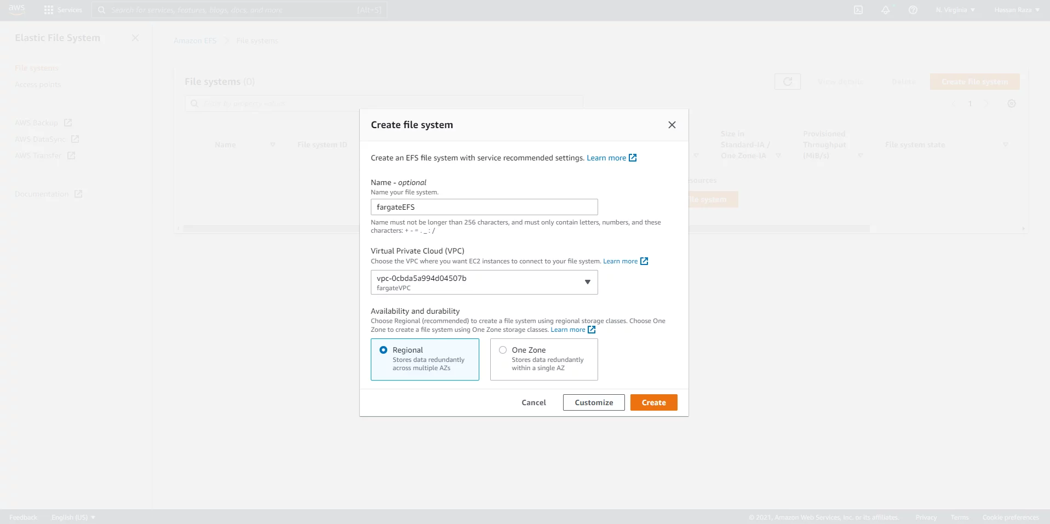Image resolution: width=1050 pixels, height=524 pixels.
Task: Select the Regional availability option
Action: point(425,359)
